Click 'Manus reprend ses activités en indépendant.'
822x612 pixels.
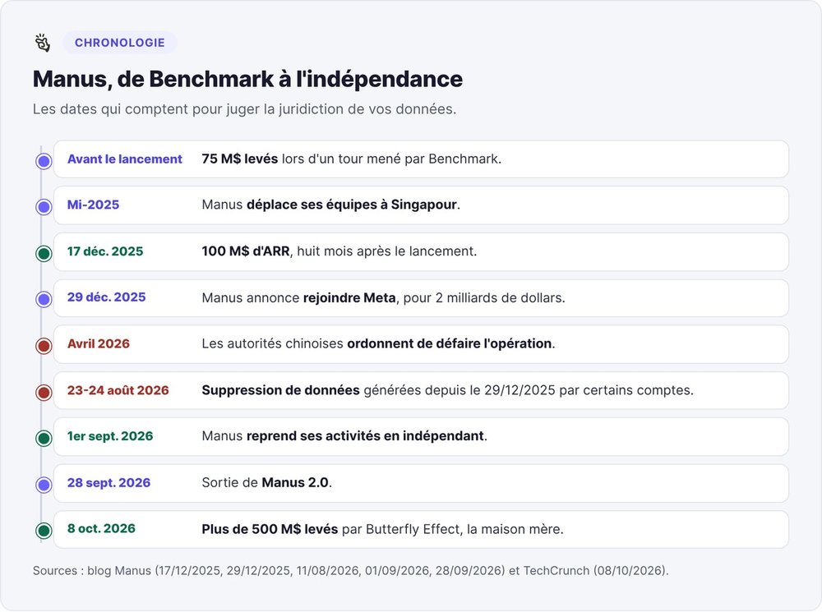(344, 436)
